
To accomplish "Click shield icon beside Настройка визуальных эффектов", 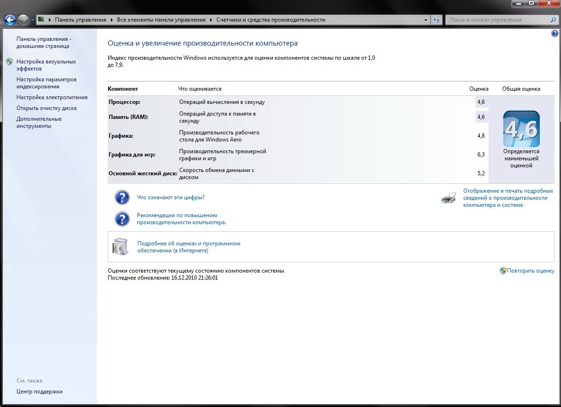I will click(x=9, y=62).
